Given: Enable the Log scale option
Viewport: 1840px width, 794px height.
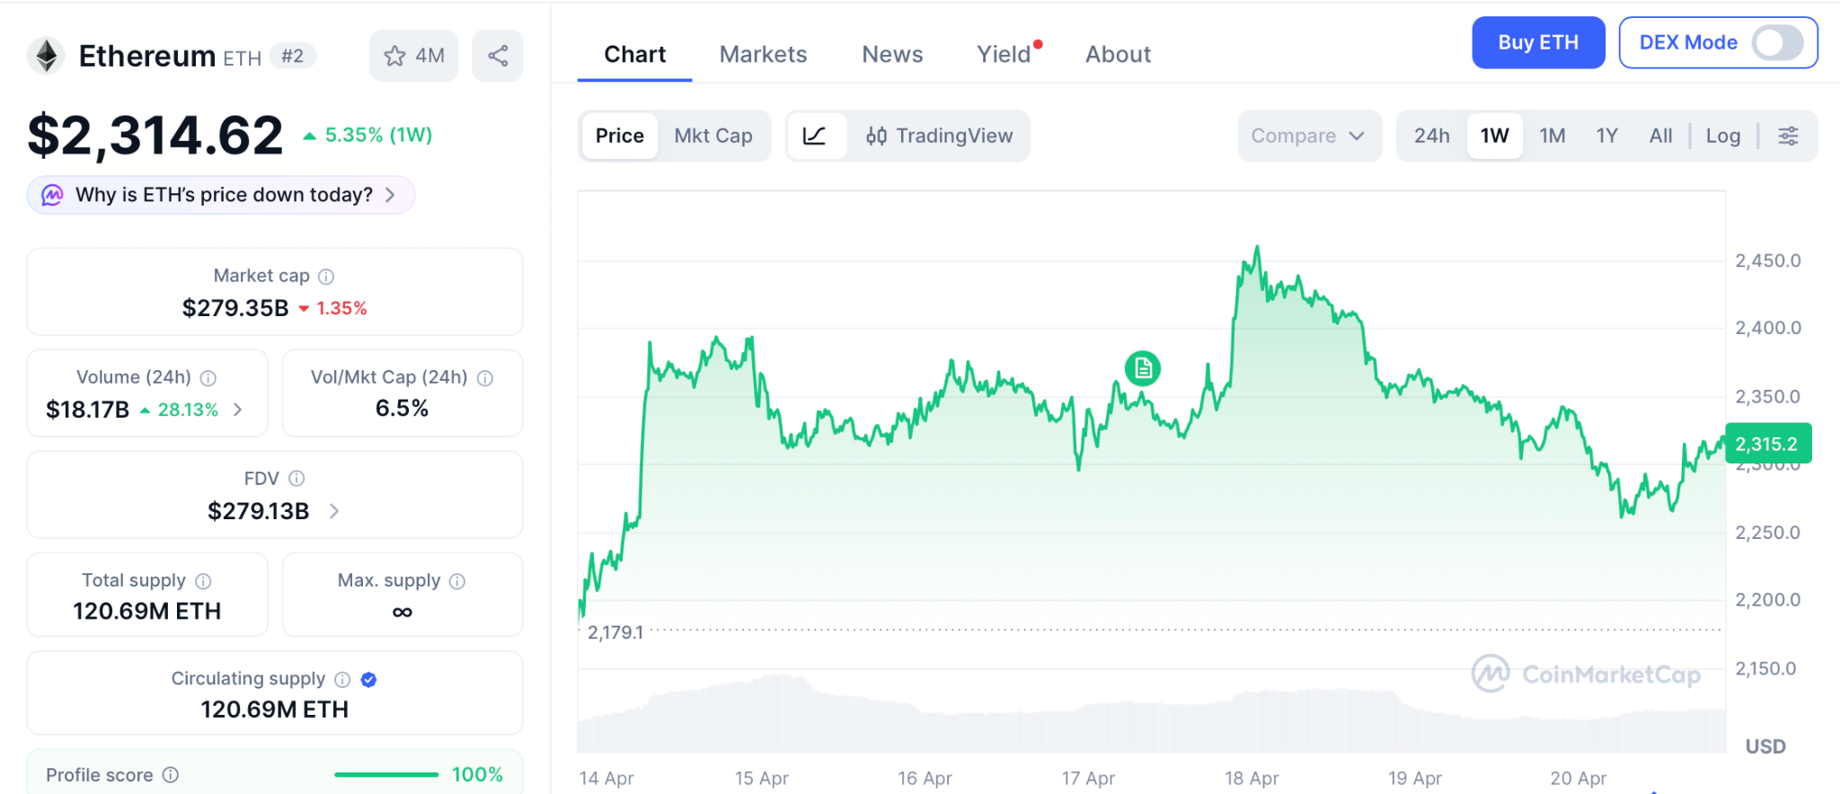Looking at the screenshot, I should click(1722, 136).
